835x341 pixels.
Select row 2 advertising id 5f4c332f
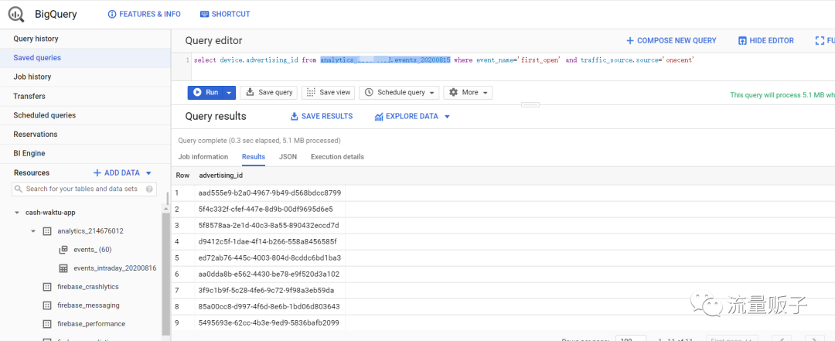(x=266, y=209)
